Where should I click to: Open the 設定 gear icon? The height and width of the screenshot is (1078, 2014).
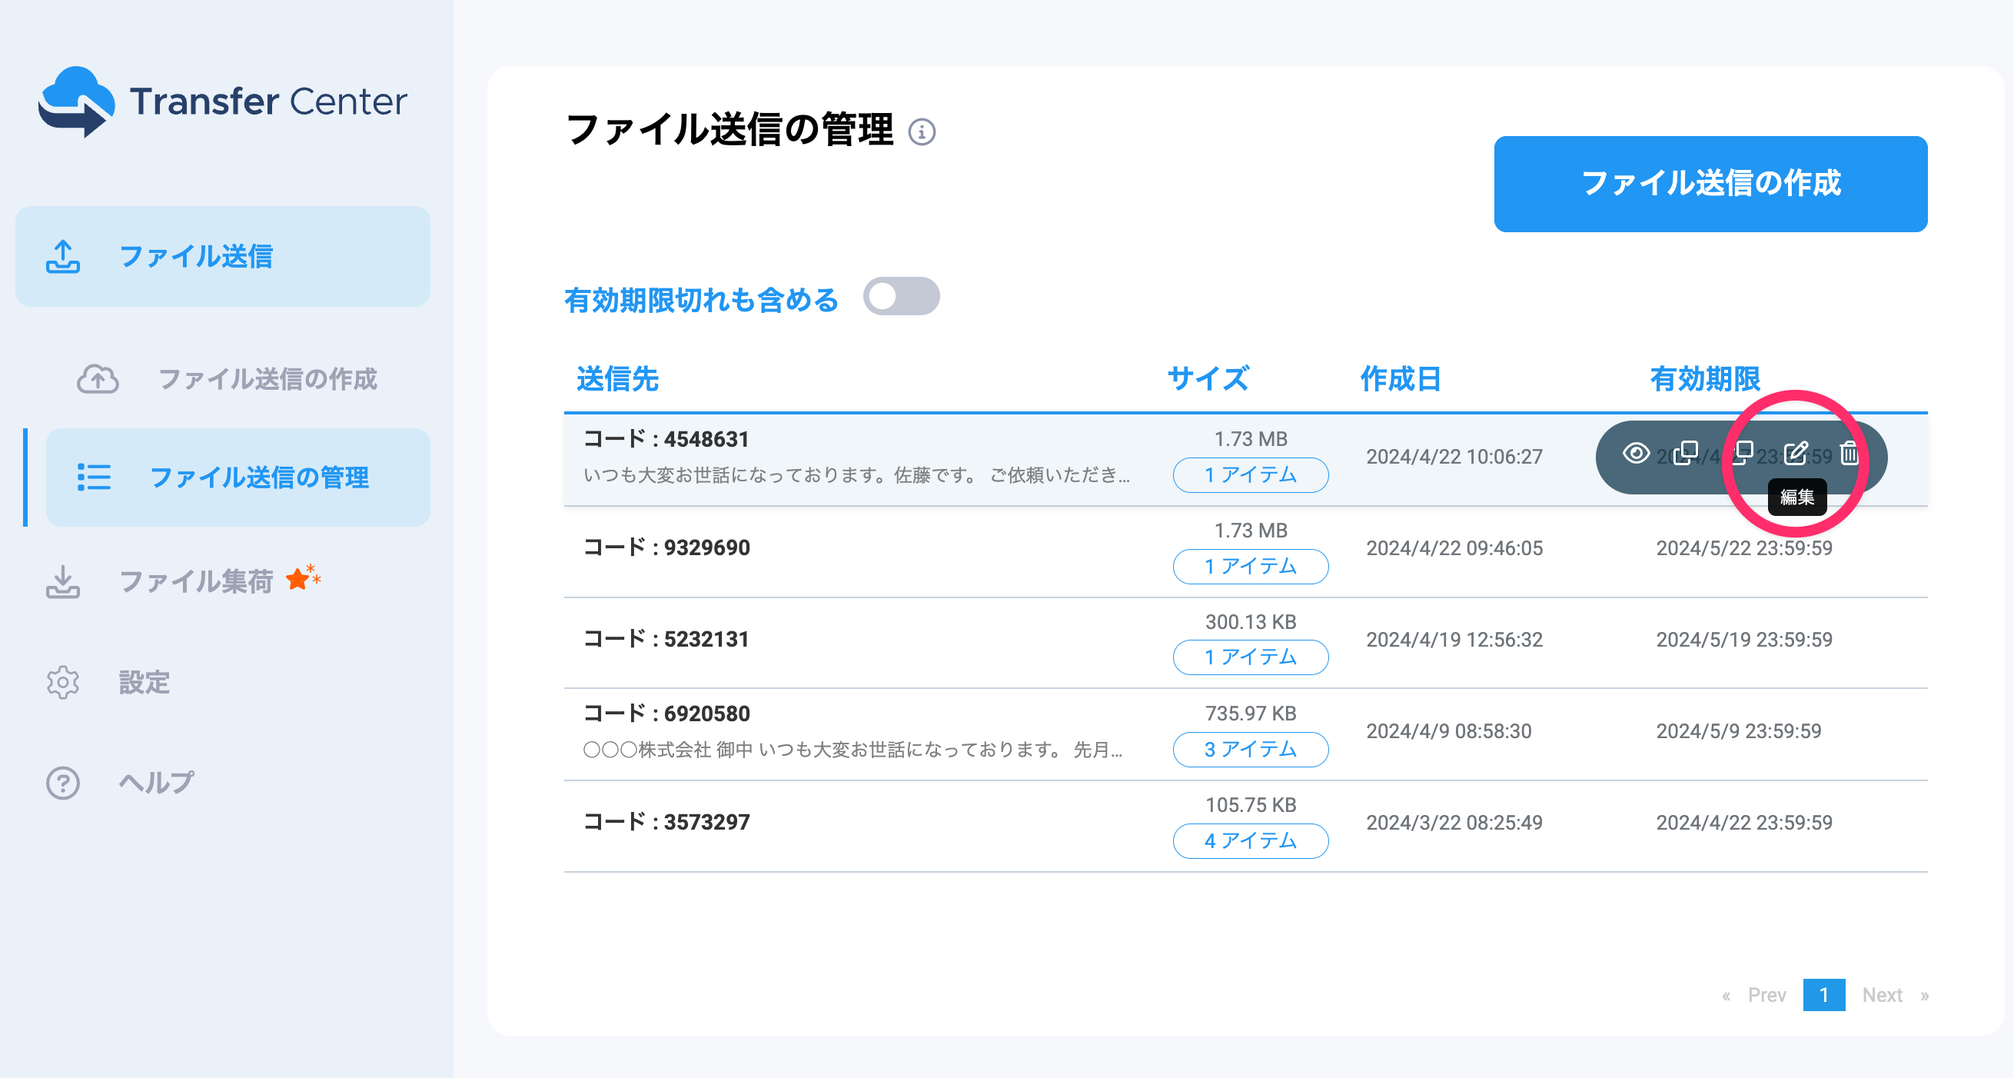pos(62,683)
